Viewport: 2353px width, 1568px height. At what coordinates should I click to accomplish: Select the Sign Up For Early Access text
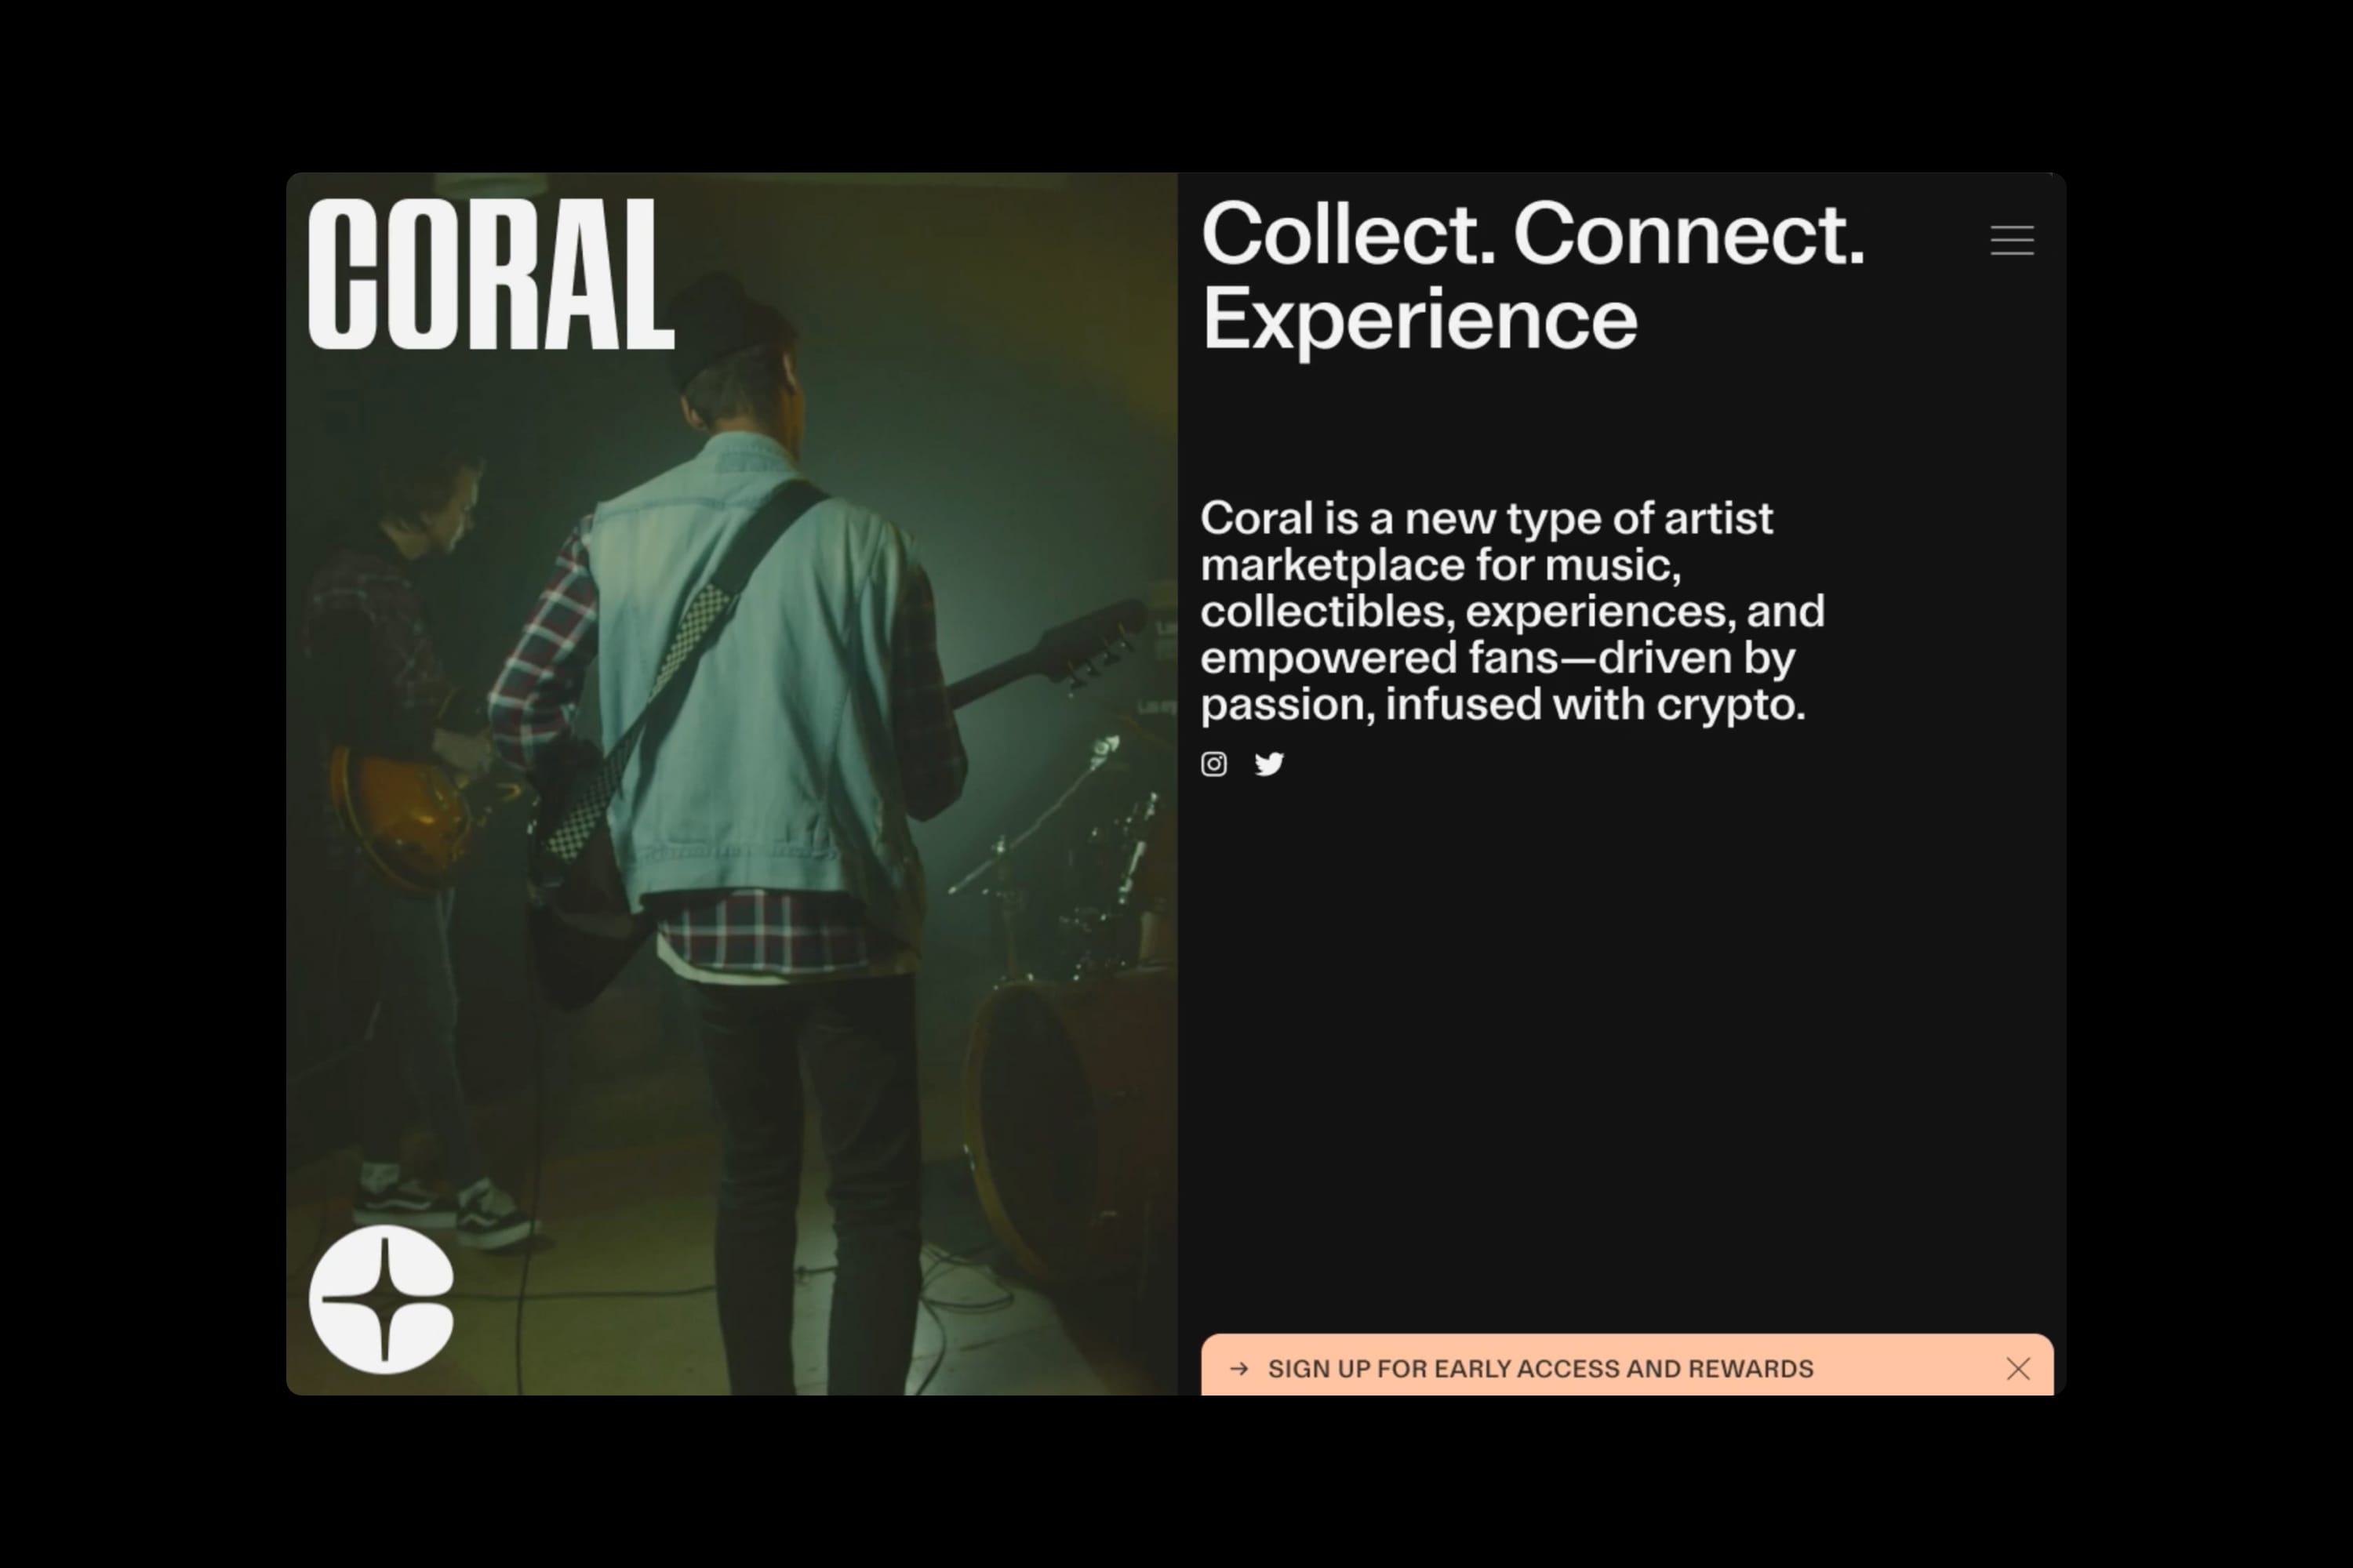pyautogui.click(x=1540, y=1368)
